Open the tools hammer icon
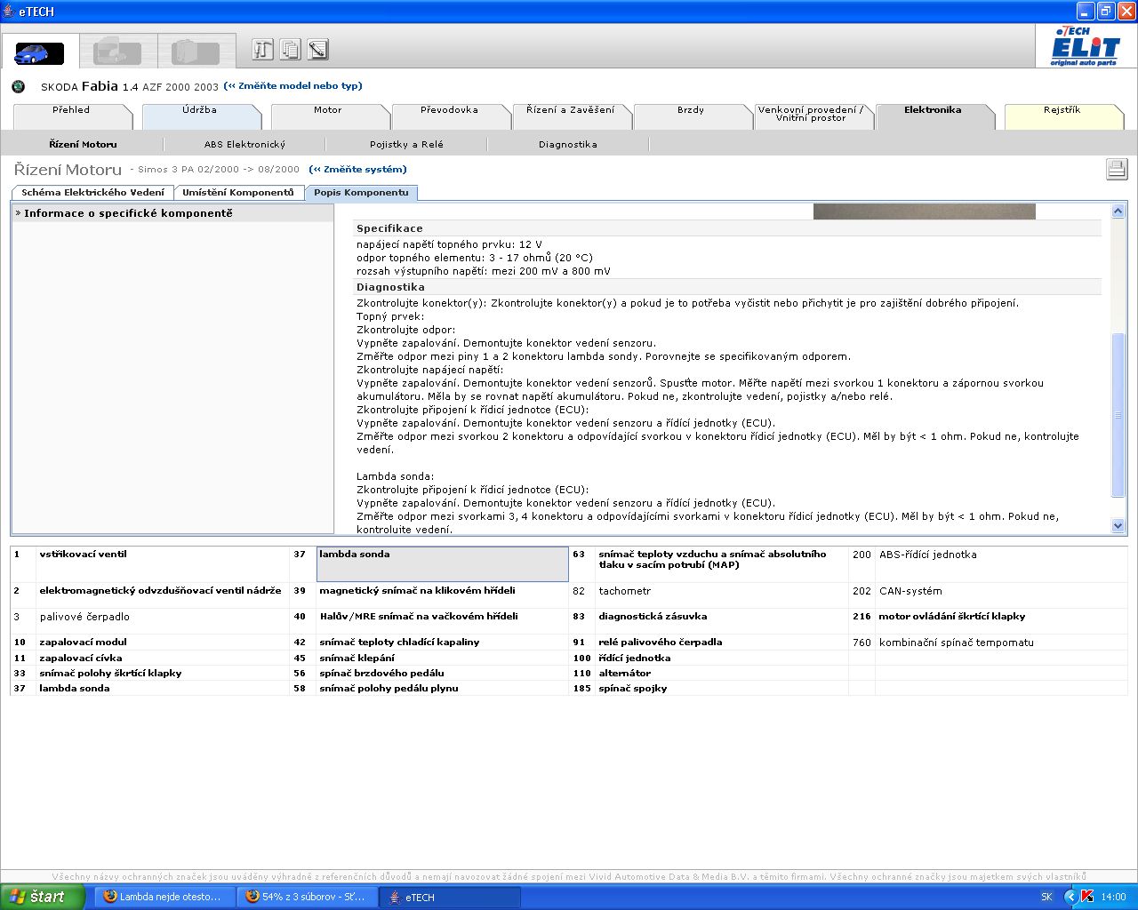Viewport: 1138px width, 910px height. click(262, 49)
